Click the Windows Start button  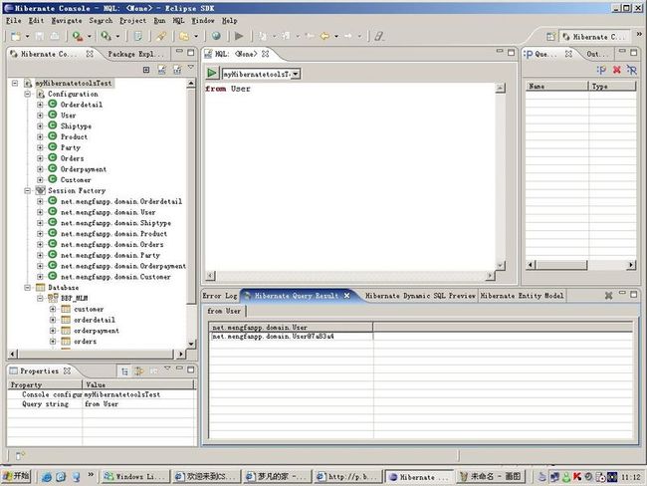[16, 476]
